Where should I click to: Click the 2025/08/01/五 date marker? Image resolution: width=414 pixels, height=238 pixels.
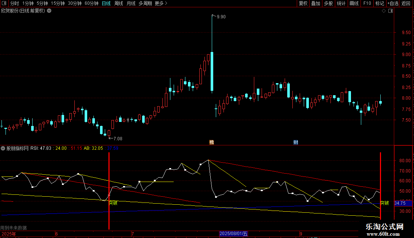pyautogui.click(x=233, y=234)
